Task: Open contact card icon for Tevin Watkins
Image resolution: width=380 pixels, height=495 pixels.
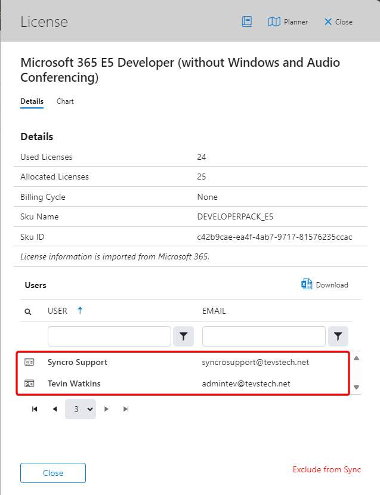Action: 29,383
